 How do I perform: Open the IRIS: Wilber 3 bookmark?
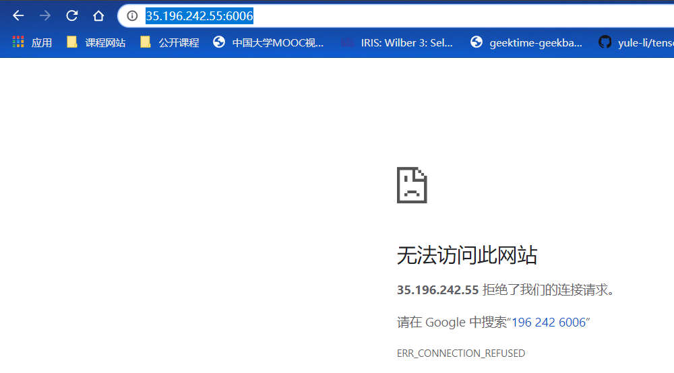pos(397,42)
